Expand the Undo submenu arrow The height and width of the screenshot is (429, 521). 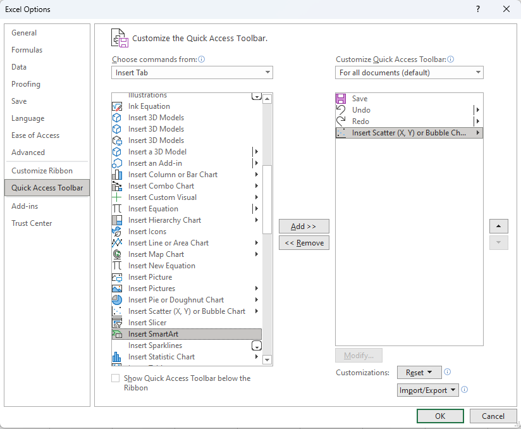click(477, 110)
